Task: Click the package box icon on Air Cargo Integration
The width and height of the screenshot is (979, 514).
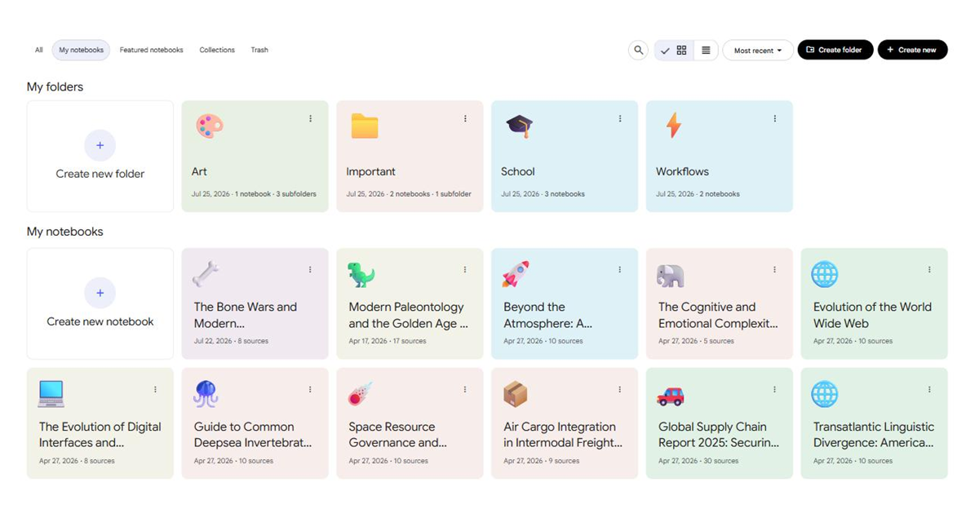Action: 515,394
